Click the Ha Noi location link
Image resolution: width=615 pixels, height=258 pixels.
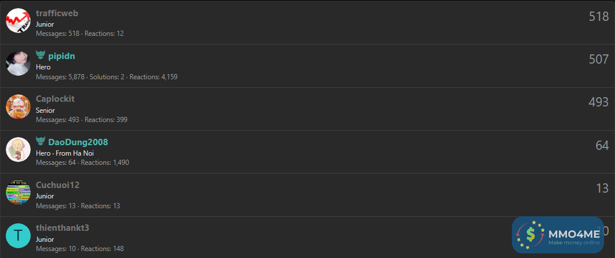pos(83,153)
